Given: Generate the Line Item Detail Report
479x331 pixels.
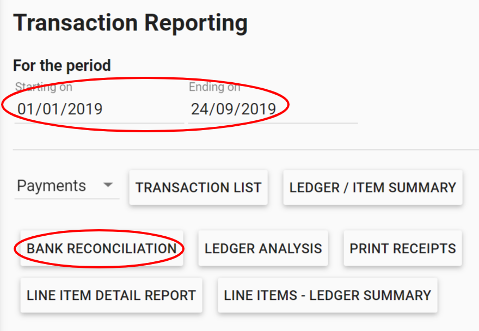Looking at the screenshot, I should click(x=111, y=295).
